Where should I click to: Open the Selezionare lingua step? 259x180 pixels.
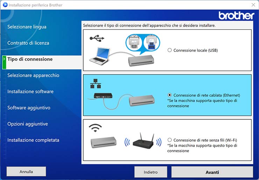click(27, 27)
